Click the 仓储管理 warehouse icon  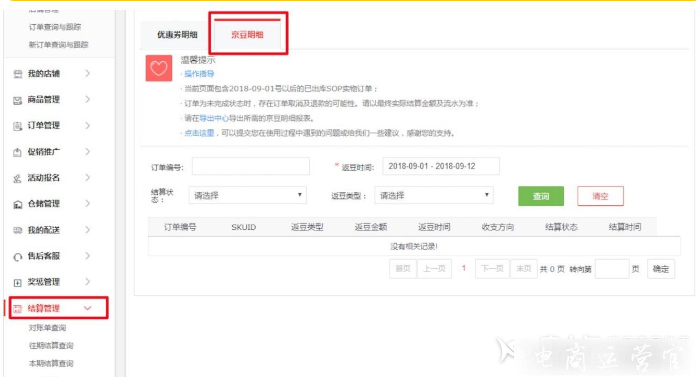click(17, 204)
